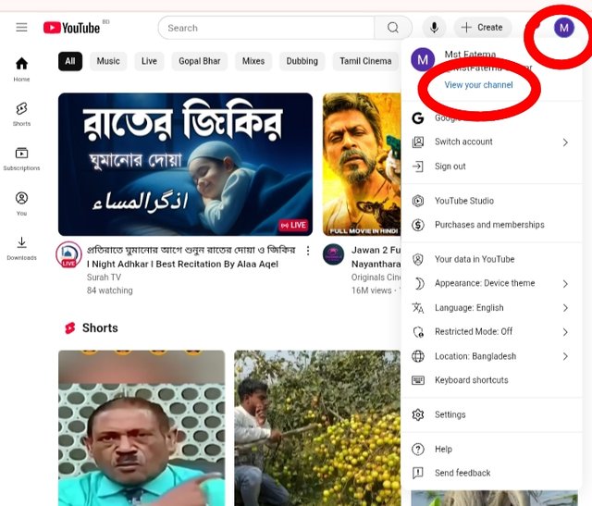Click the translate Language icon
The height and width of the screenshot is (506, 592).
point(418,308)
